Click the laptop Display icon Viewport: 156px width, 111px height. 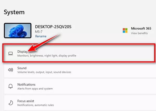11,54
